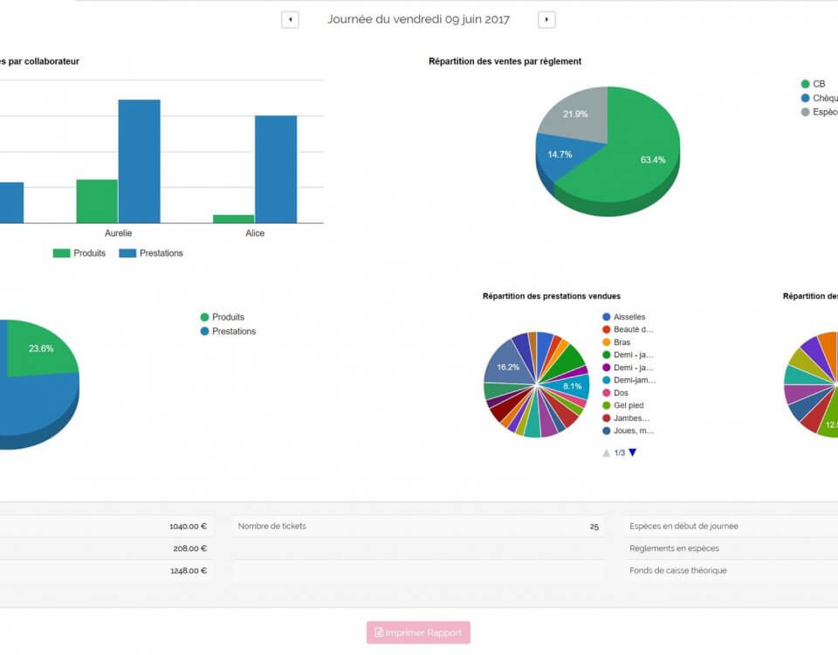Go to the previous day with left arrow
This screenshot has height=655, width=838.
tap(290, 20)
